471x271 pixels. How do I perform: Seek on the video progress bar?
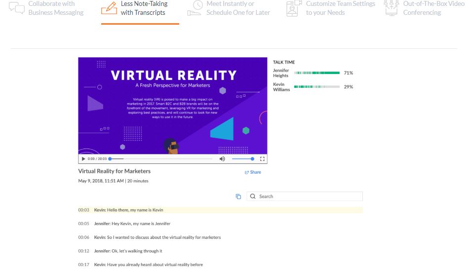pos(161,158)
